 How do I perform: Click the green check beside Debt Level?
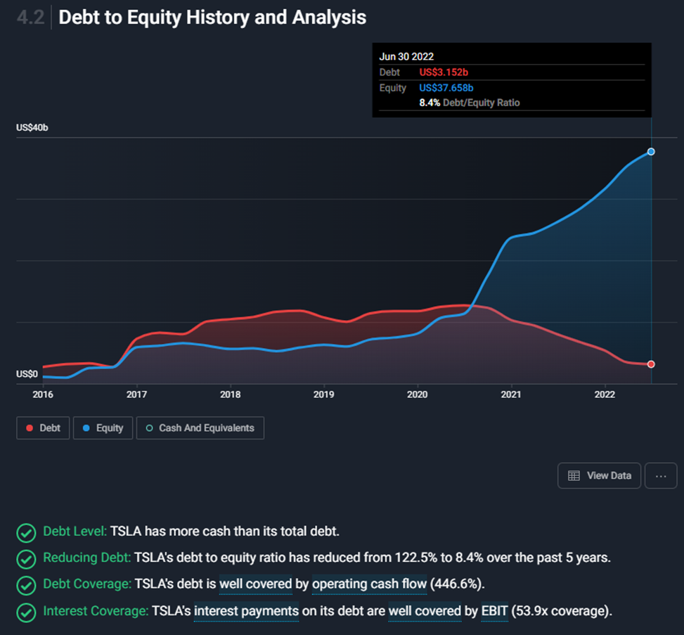tap(26, 533)
